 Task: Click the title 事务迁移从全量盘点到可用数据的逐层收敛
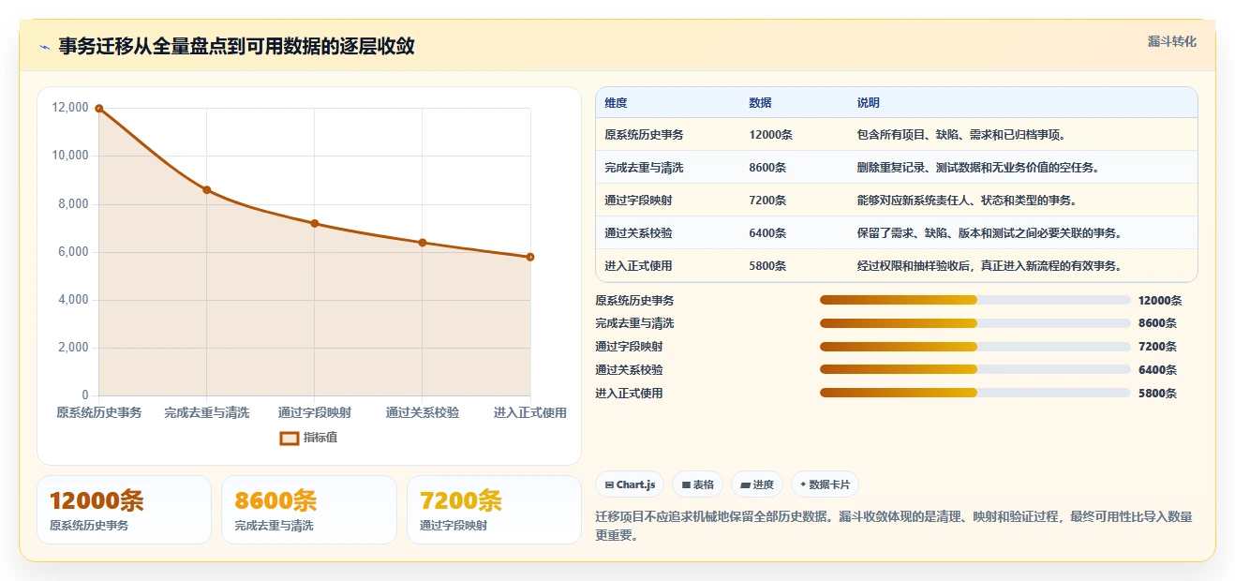[236, 46]
